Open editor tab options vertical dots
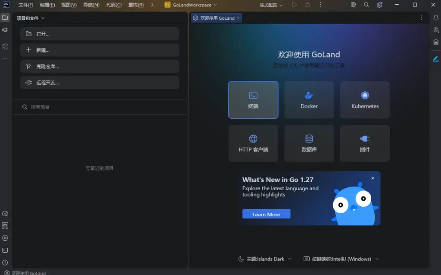The image size is (441, 275). pos(421,18)
